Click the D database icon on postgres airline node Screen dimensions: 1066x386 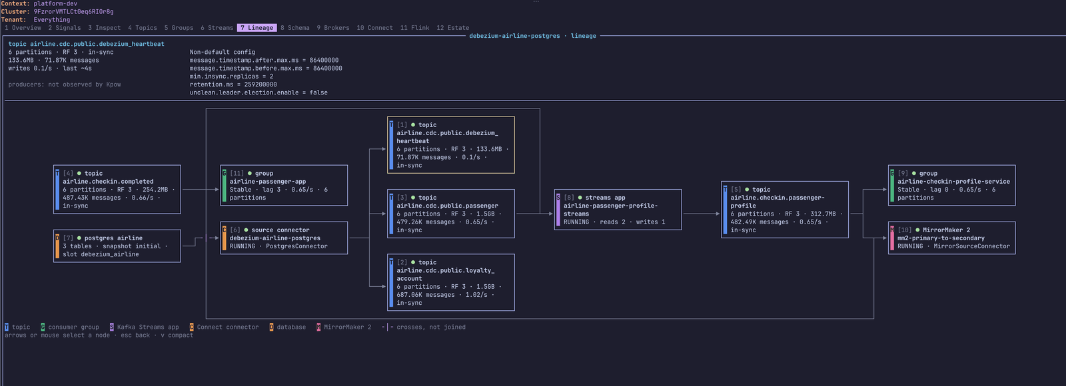(x=57, y=238)
